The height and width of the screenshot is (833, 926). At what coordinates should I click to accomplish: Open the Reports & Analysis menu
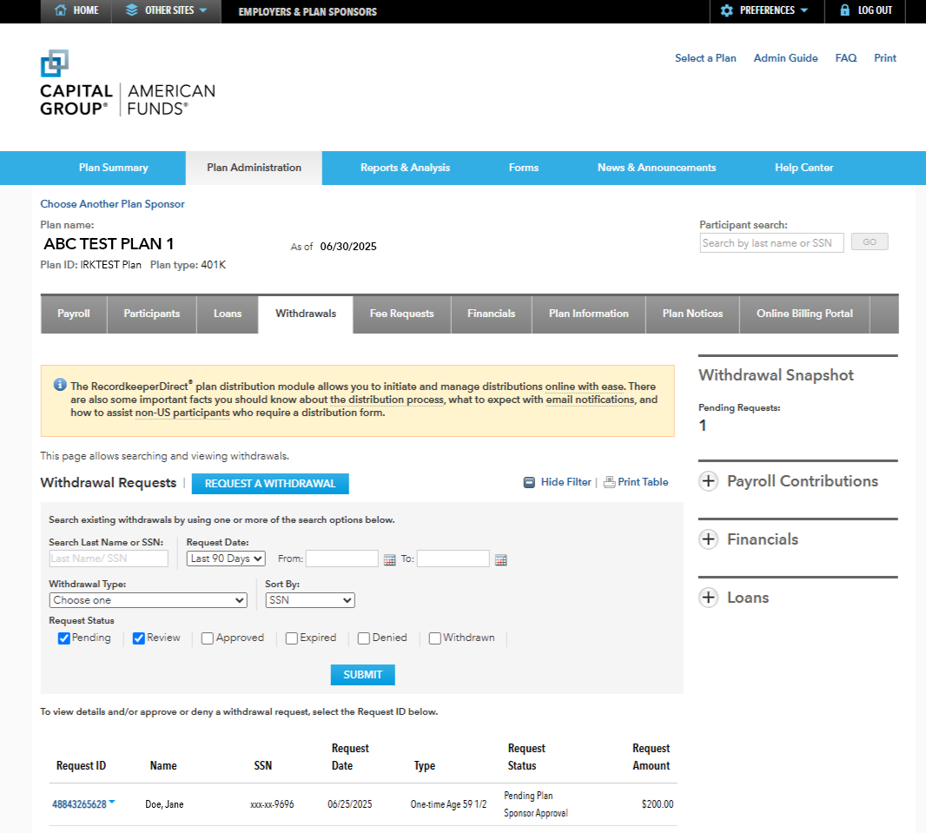[x=405, y=168]
